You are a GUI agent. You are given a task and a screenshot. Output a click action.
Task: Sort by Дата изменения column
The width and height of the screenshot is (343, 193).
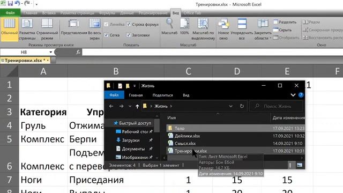point(288,118)
